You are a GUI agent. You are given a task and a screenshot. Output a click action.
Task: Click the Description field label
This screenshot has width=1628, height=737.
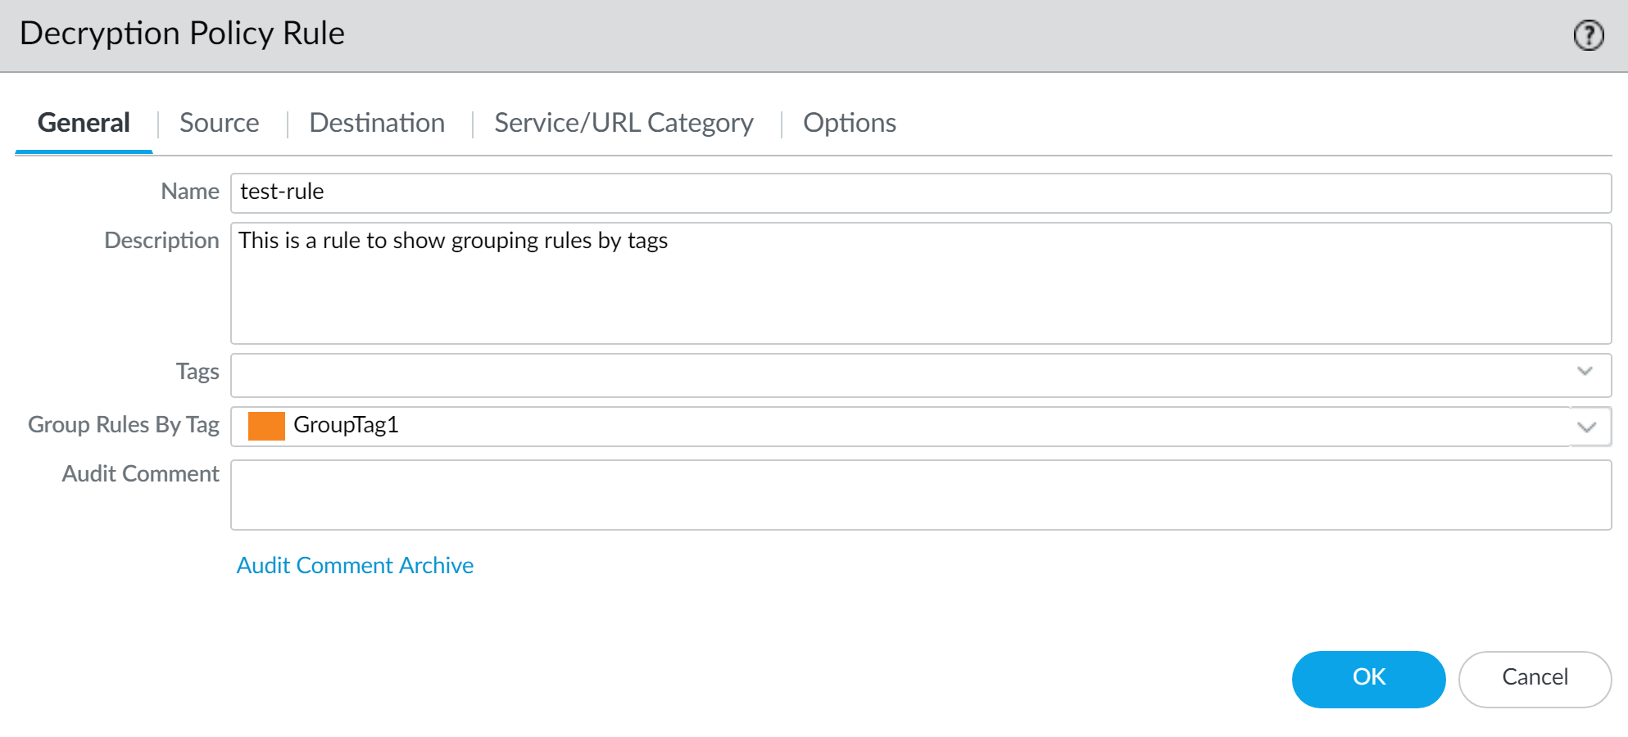(x=161, y=241)
